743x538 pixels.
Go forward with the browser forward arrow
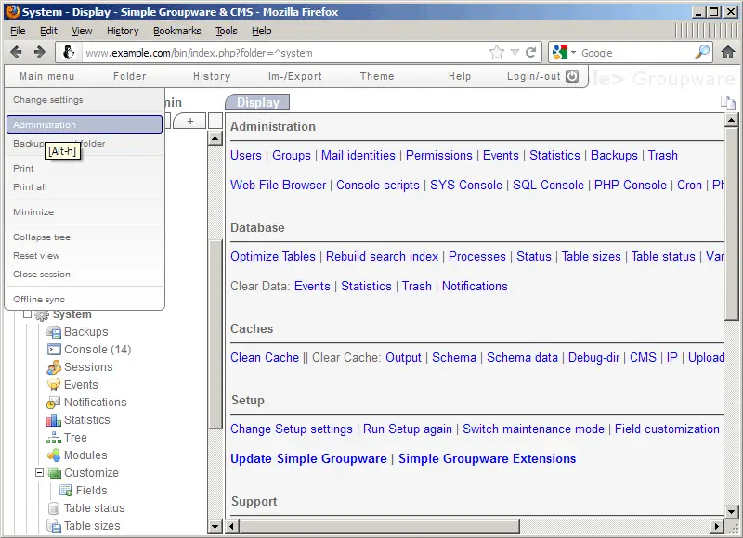coord(40,52)
